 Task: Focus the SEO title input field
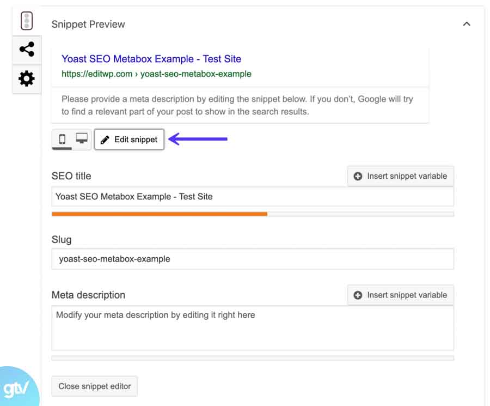tap(253, 197)
